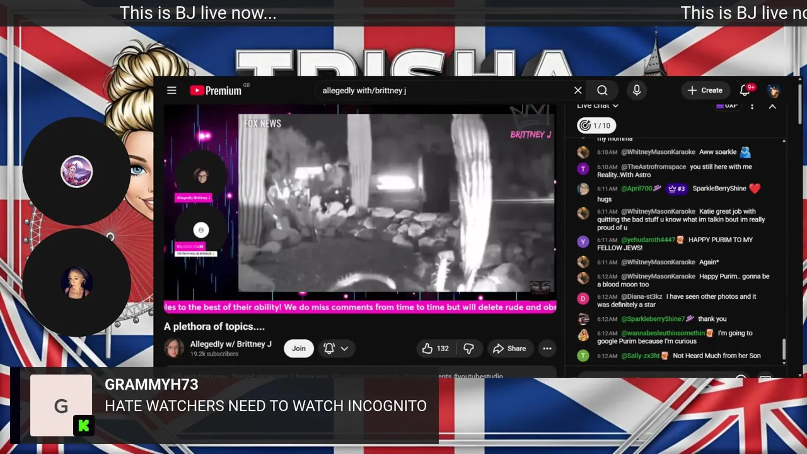The image size is (807, 454).
Task: Click the Katie great job quitting message
Action: pos(681,219)
